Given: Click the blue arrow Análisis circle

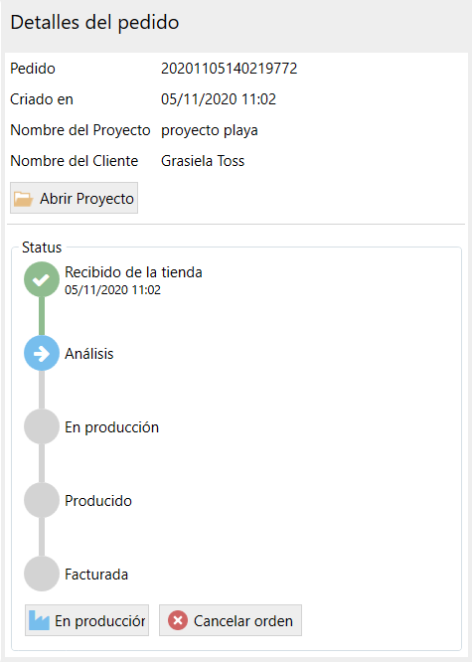Looking at the screenshot, I should click(42, 354).
